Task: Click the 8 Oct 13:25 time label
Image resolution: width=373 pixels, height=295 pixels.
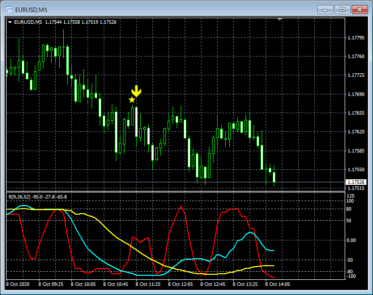Action: pyautogui.click(x=245, y=284)
